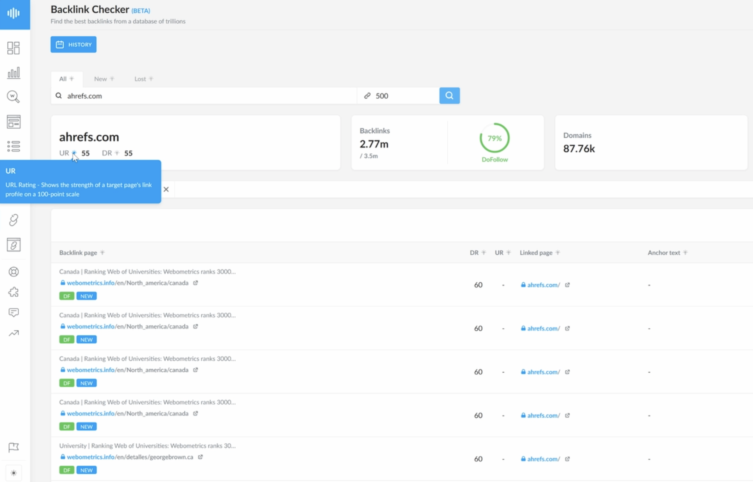This screenshot has width=753, height=482.
Task: Open the History button
Action: coord(73,45)
